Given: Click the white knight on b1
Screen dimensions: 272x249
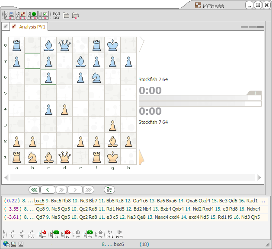Looking at the screenshot, I should [32, 157].
